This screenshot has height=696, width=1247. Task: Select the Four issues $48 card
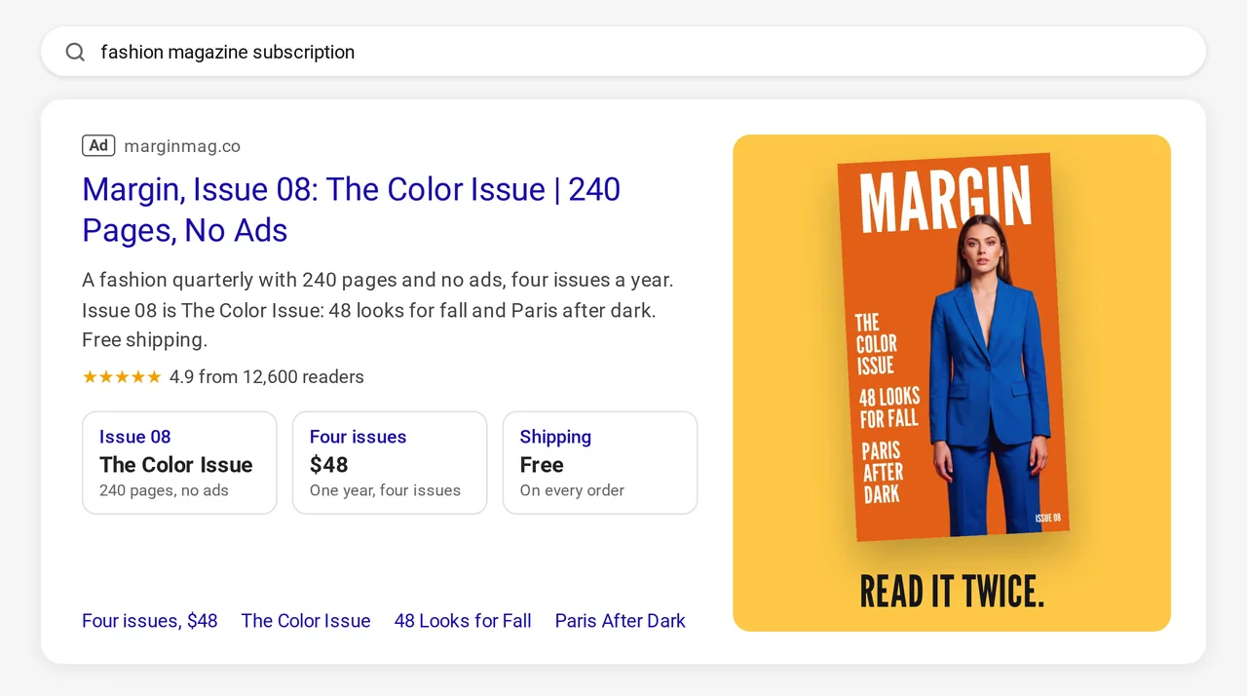coord(390,462)
